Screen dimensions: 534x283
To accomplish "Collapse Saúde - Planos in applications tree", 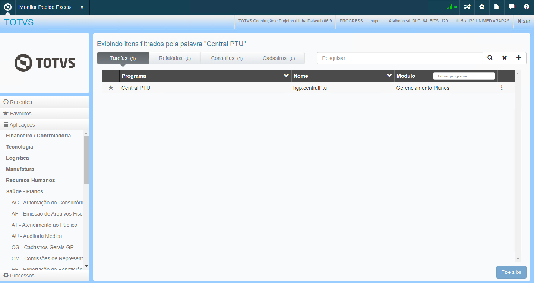I will click(x=25, y=191).
